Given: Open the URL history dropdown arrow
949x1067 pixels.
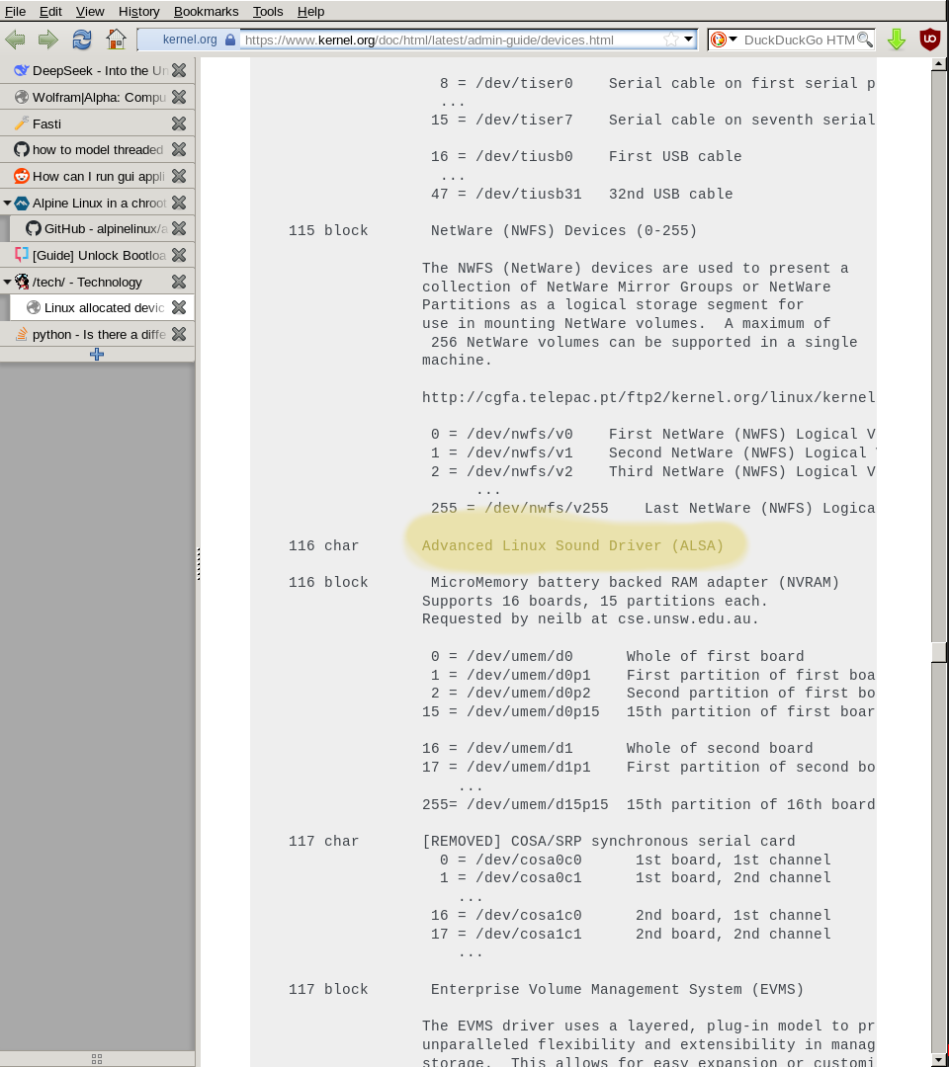Looking at the screenshot, I should coord(688,39).
